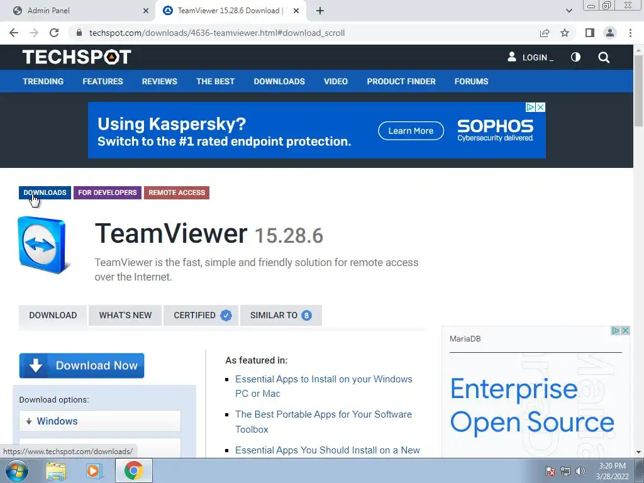Open Windows Media Player from taskbar
This screenshot has height=483, width=644.
click(94, 470)
